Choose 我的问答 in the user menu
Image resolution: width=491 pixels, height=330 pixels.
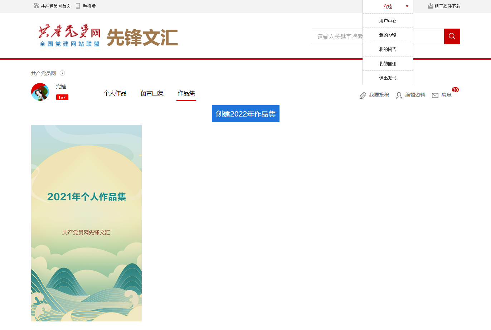pos(388,49)
